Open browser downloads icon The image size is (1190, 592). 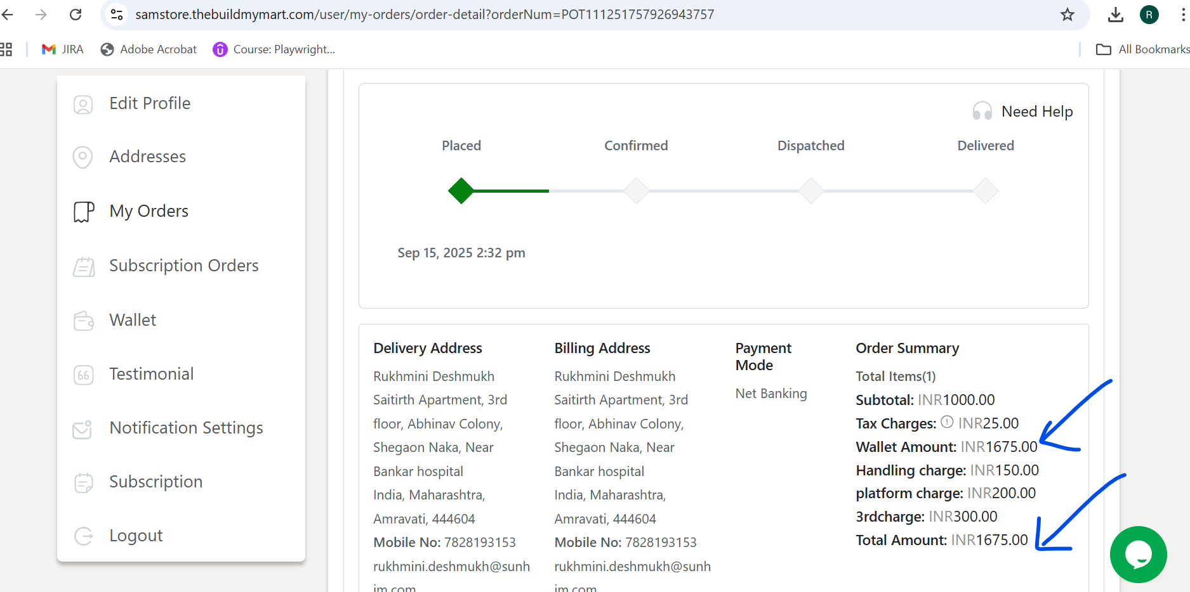coord(1116,14)
